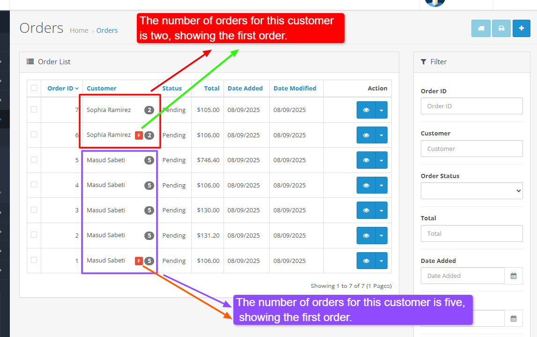The image size is (537, 337).
Task: View order 7 with the eye icon
Action: coord(366,110)
